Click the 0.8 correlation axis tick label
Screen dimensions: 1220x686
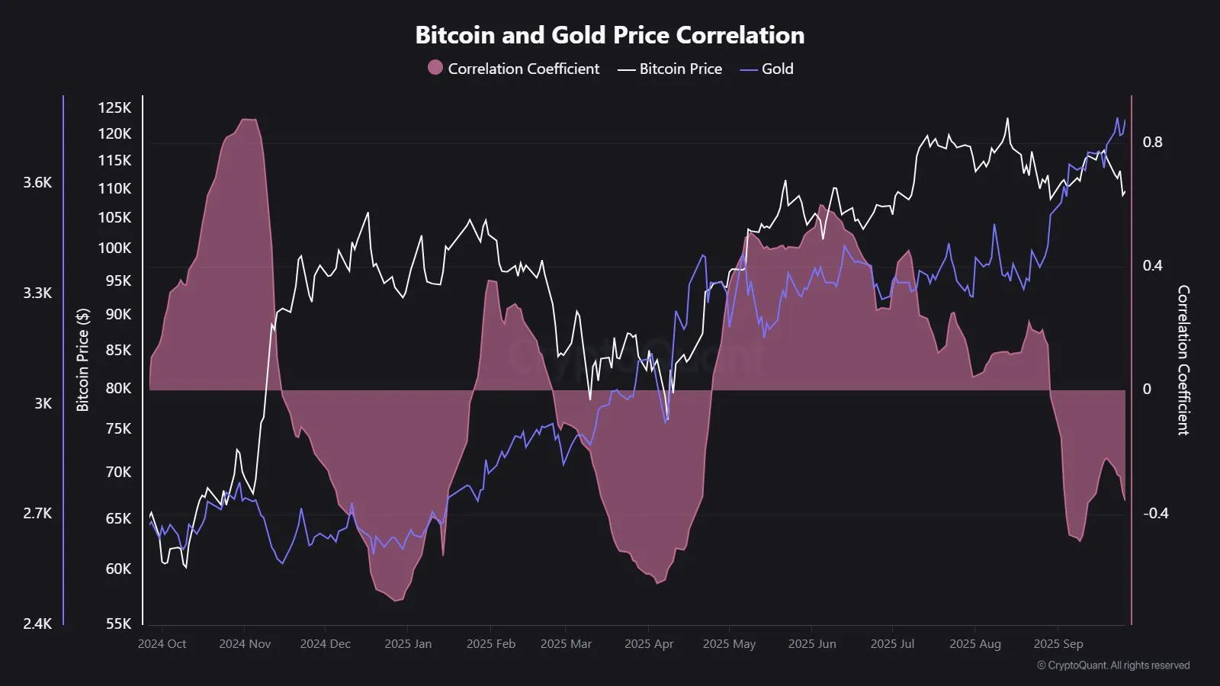[1153, 143]
